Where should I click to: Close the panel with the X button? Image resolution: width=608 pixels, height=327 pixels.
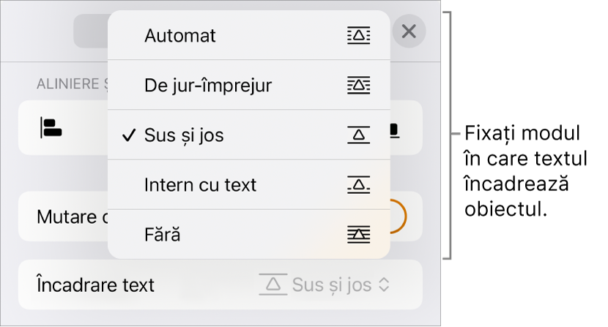click(409, 31)
